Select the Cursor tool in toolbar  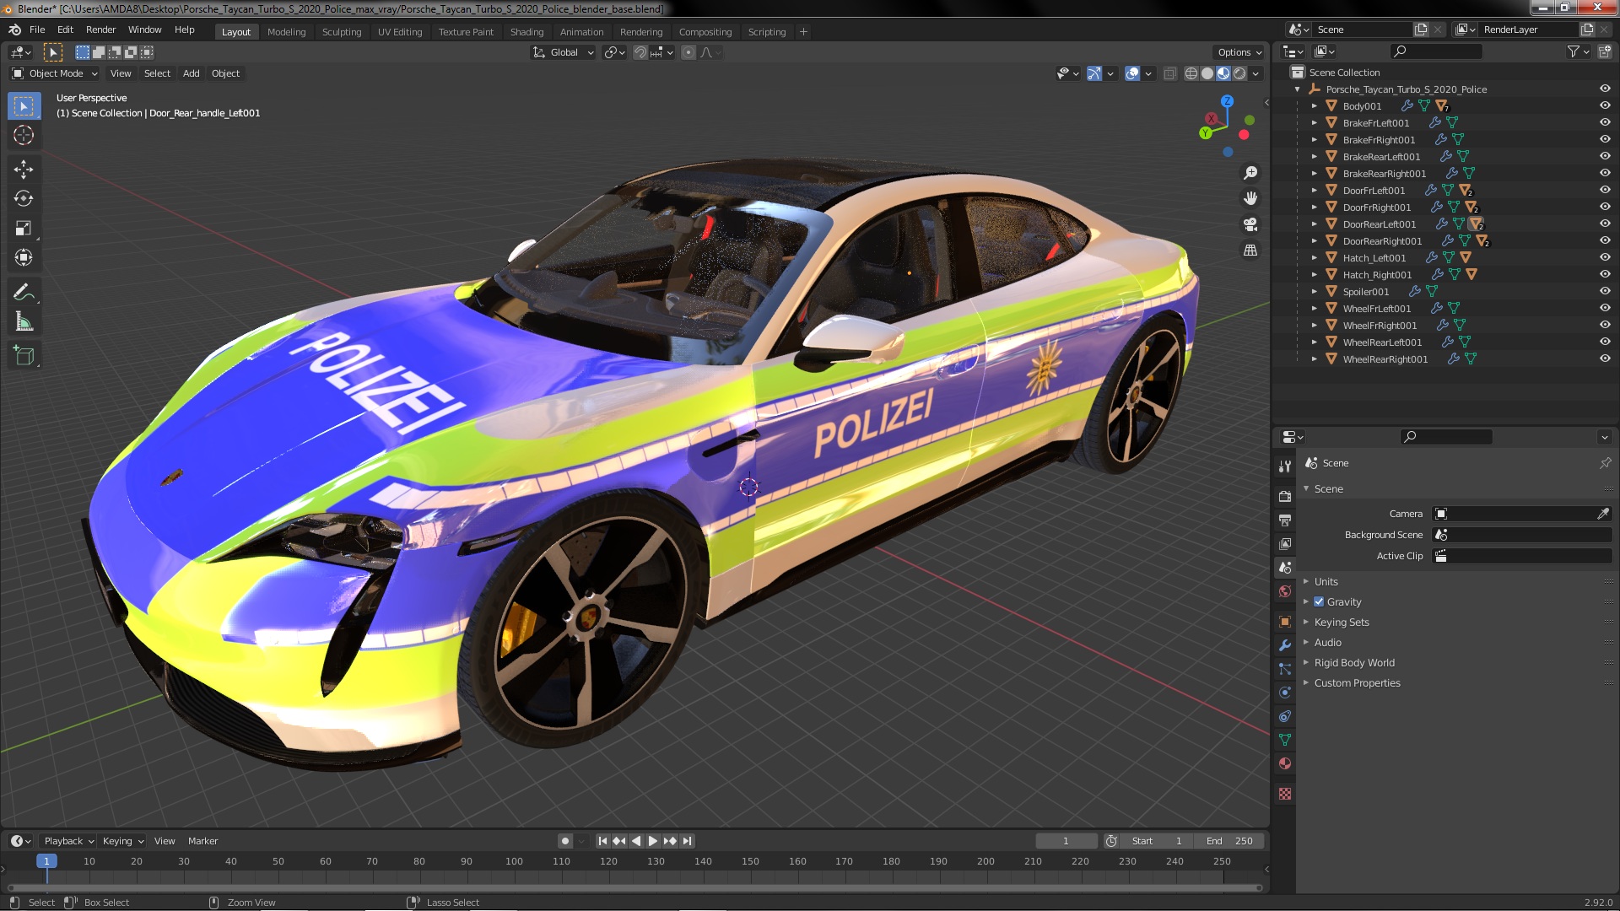24,135
